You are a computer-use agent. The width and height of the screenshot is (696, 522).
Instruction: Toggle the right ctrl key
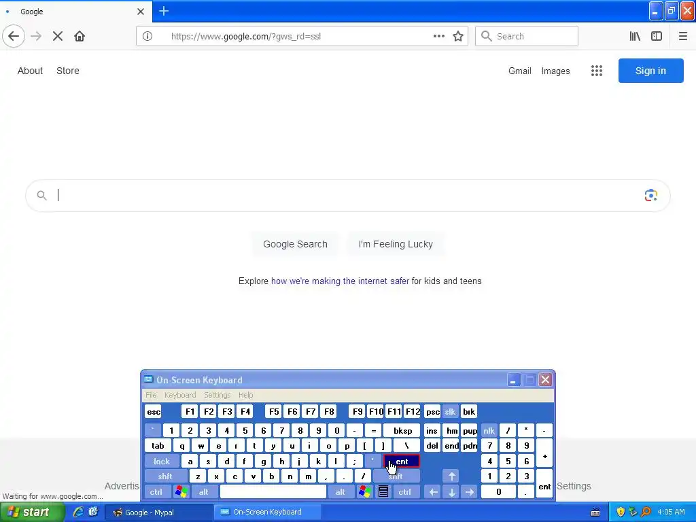click(x=405, y=492)
